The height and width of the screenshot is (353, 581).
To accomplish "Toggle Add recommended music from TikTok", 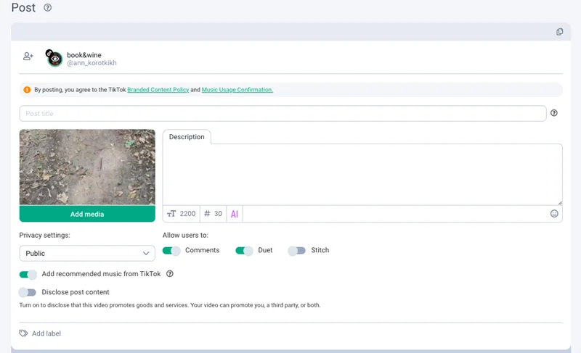I will click(x=28, y=274).
